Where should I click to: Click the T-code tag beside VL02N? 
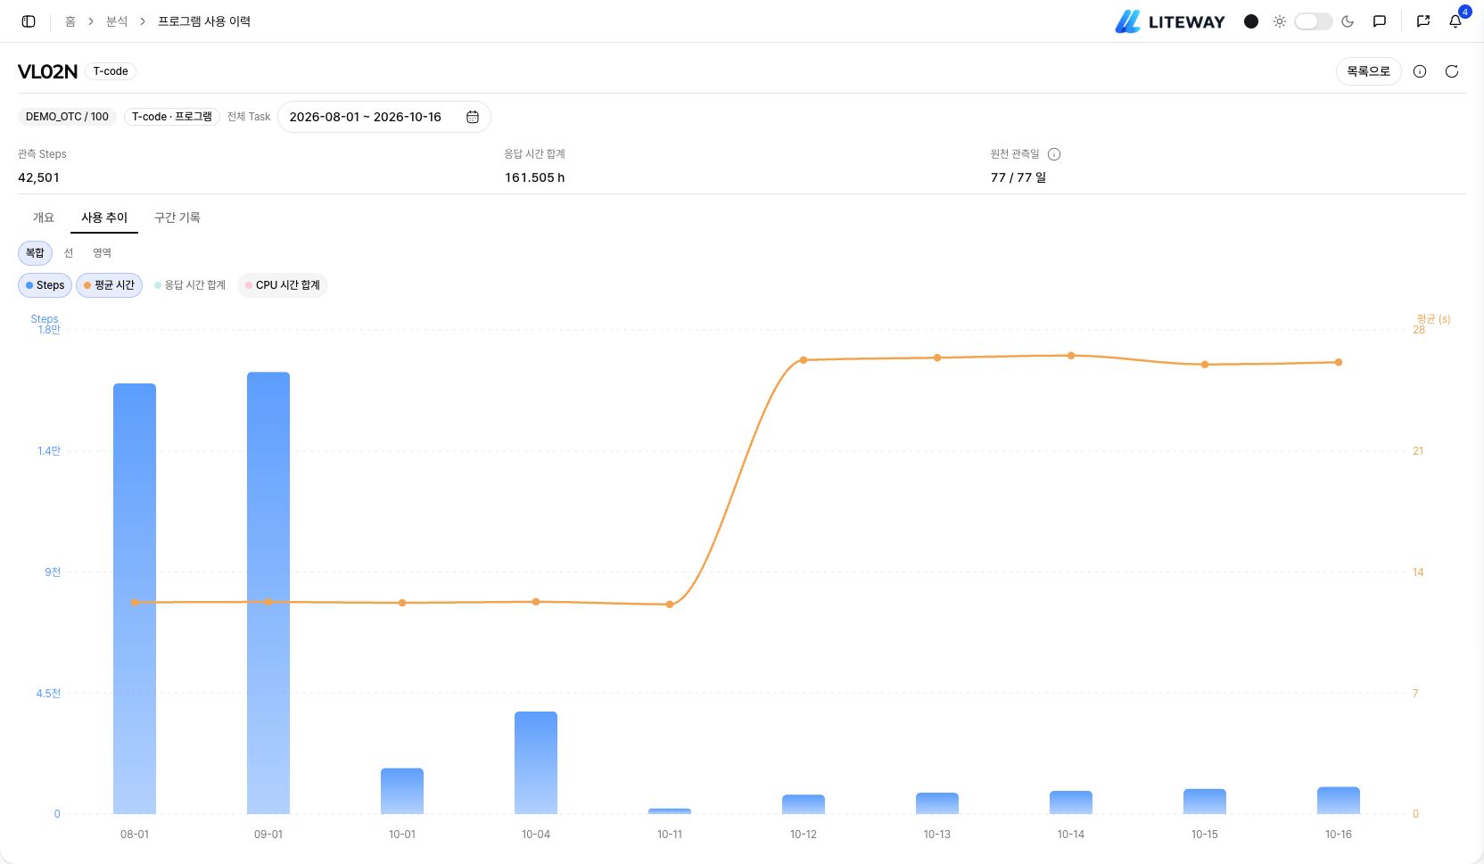pyautogui.click(x=111, y=71)
